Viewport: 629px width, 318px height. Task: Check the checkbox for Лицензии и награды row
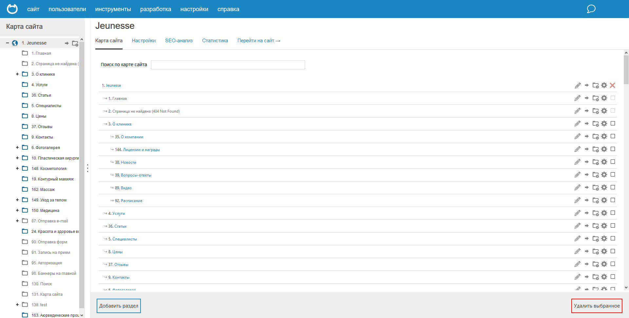[x=613, y=149]
